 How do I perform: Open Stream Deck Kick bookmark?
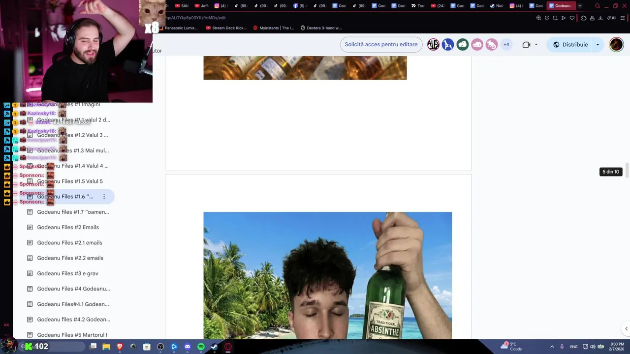(226, 28)
